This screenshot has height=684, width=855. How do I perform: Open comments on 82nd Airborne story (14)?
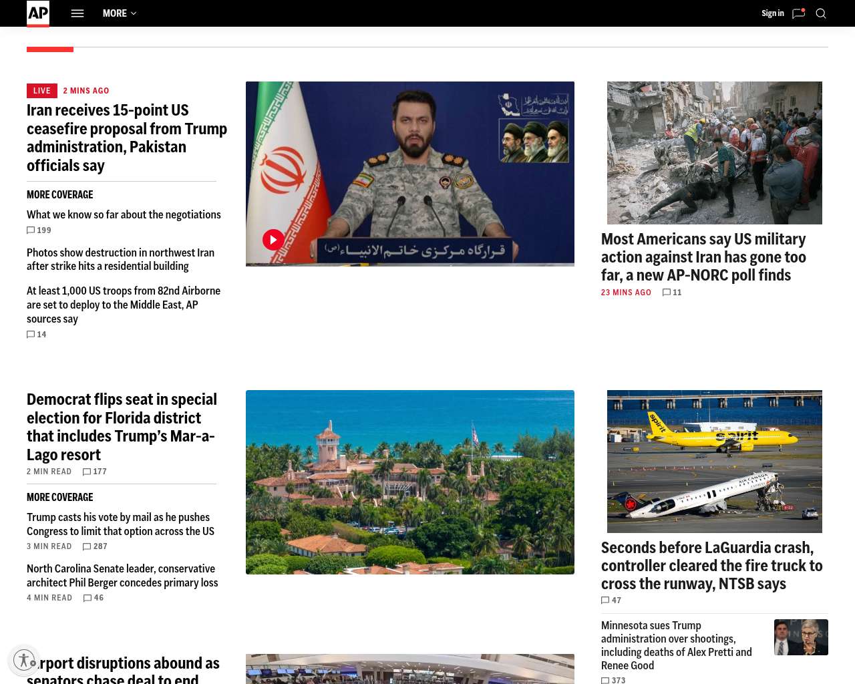(37, 335)
